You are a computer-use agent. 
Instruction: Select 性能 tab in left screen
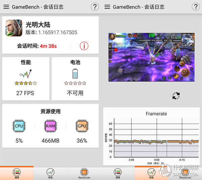50,173
